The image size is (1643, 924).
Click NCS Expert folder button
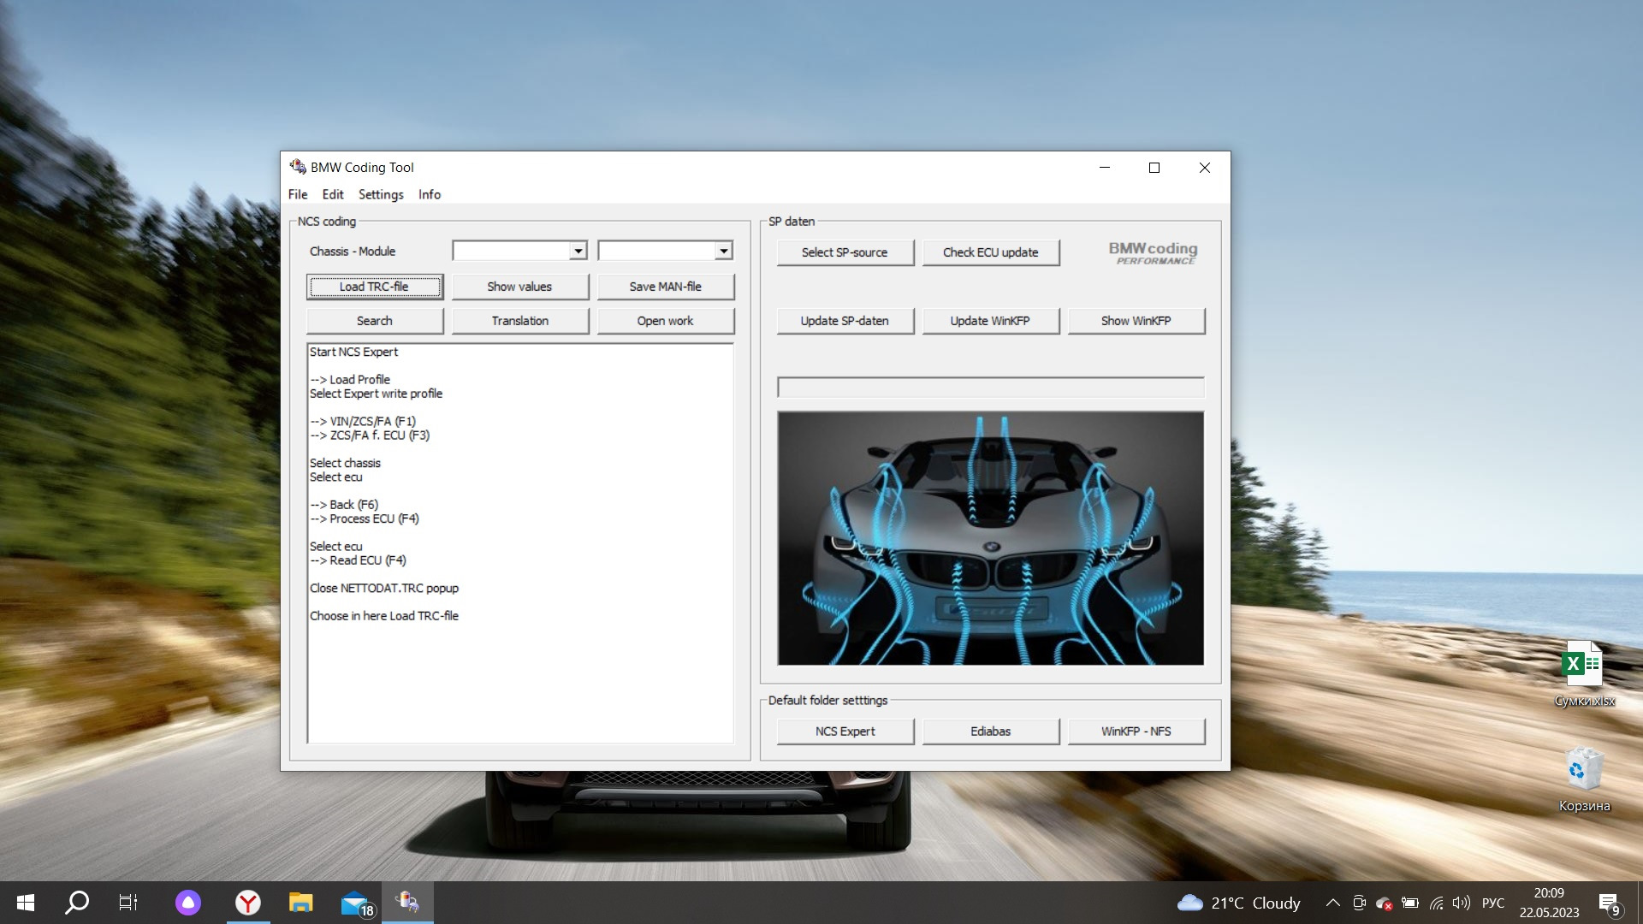845,731
